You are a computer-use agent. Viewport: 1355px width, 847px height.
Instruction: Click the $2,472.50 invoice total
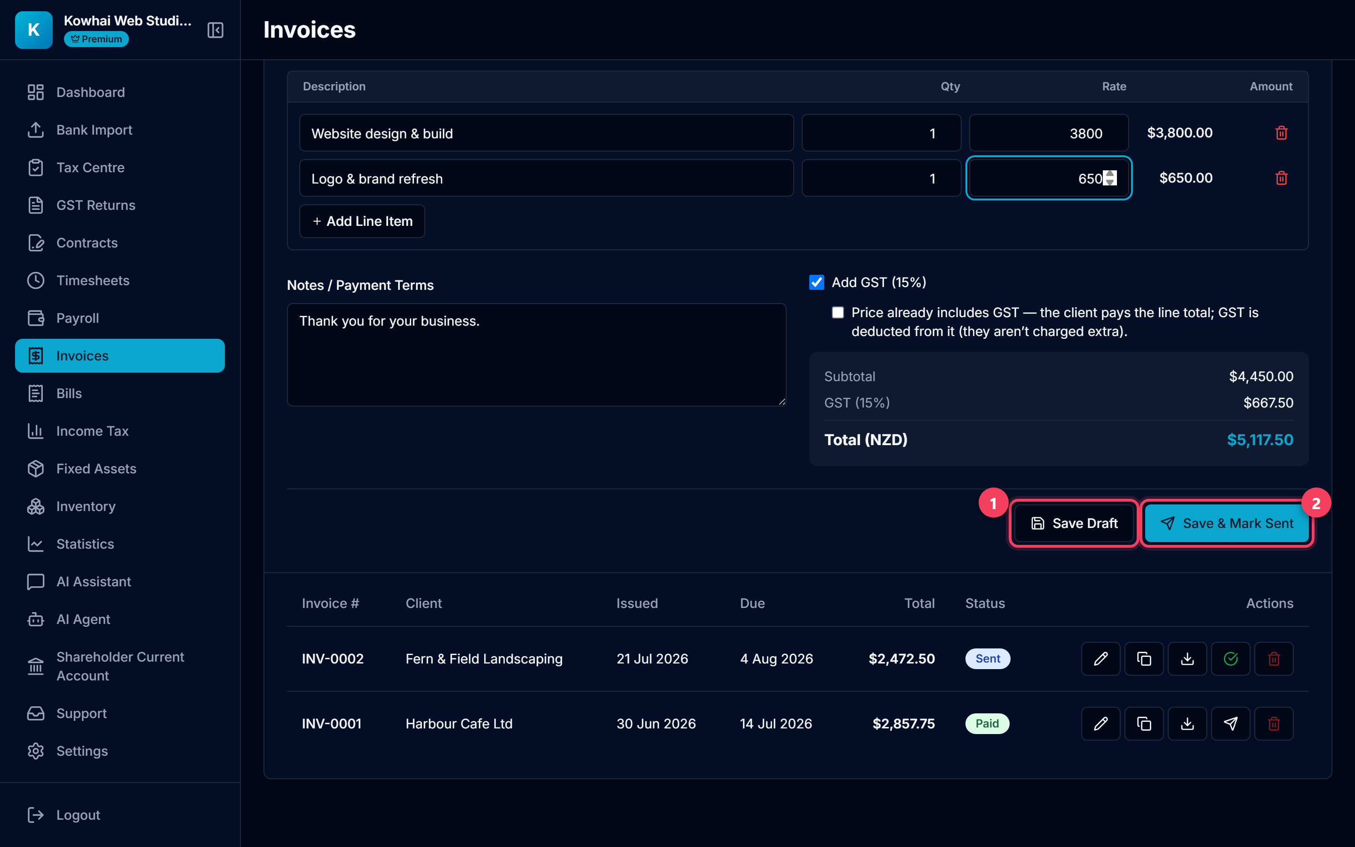tap(901, 659)
